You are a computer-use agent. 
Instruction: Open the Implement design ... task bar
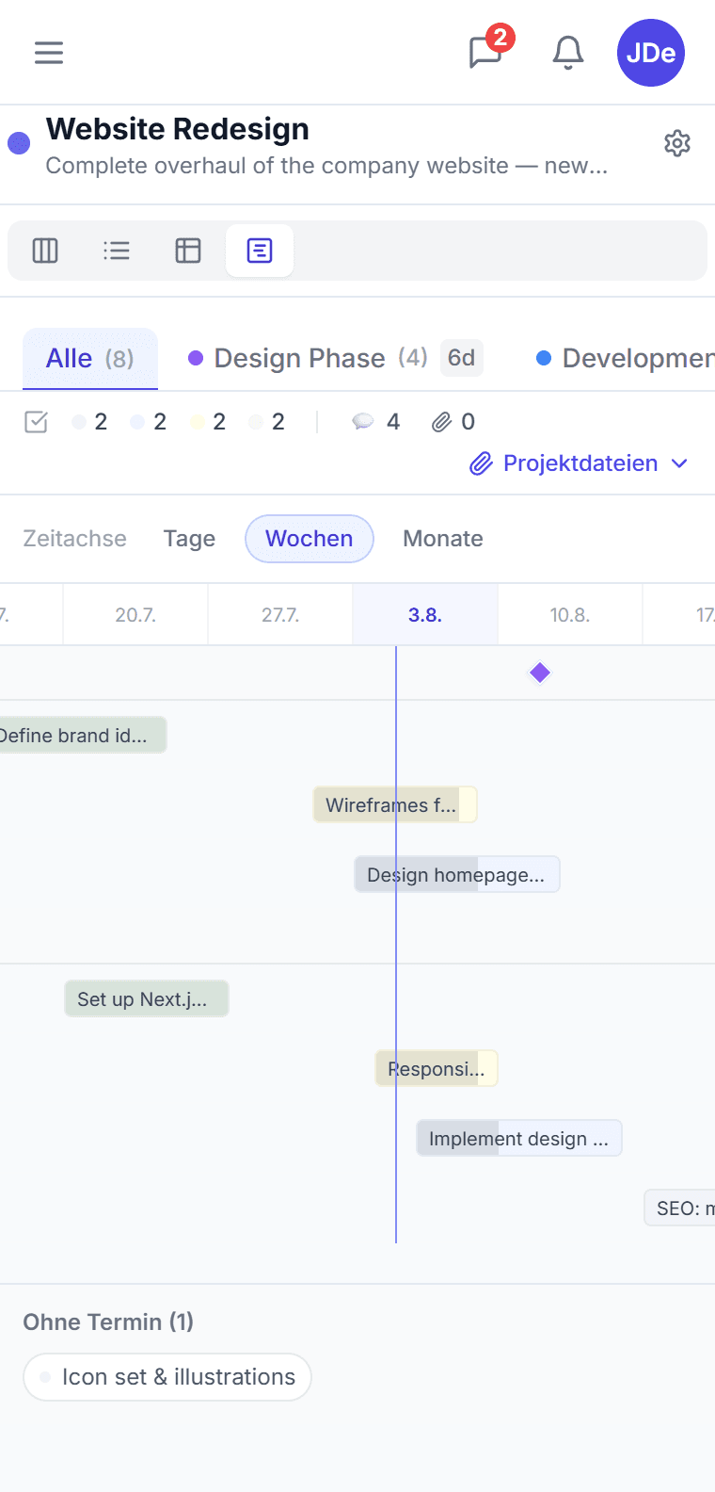tap(519, 1139)
